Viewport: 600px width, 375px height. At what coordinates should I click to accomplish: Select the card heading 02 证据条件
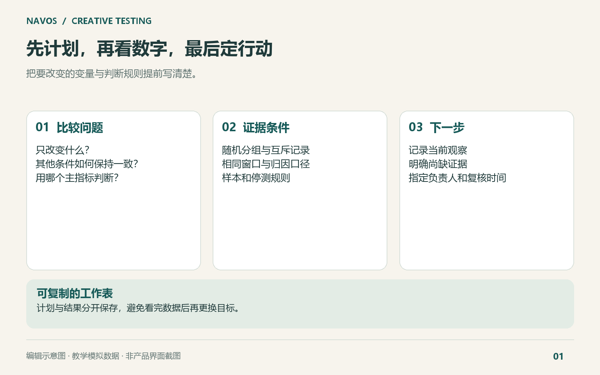point(256,127)
